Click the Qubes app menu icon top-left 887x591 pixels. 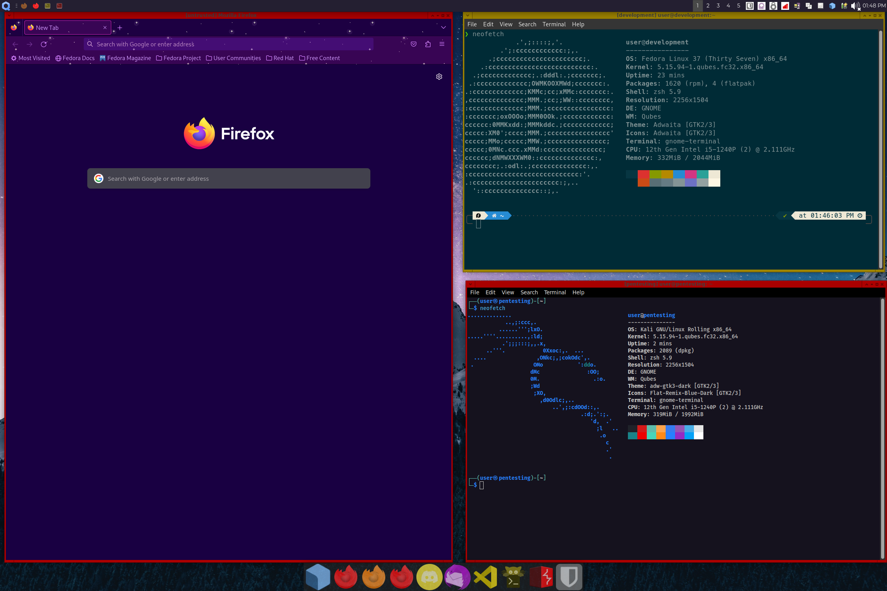tap(6, 6)
